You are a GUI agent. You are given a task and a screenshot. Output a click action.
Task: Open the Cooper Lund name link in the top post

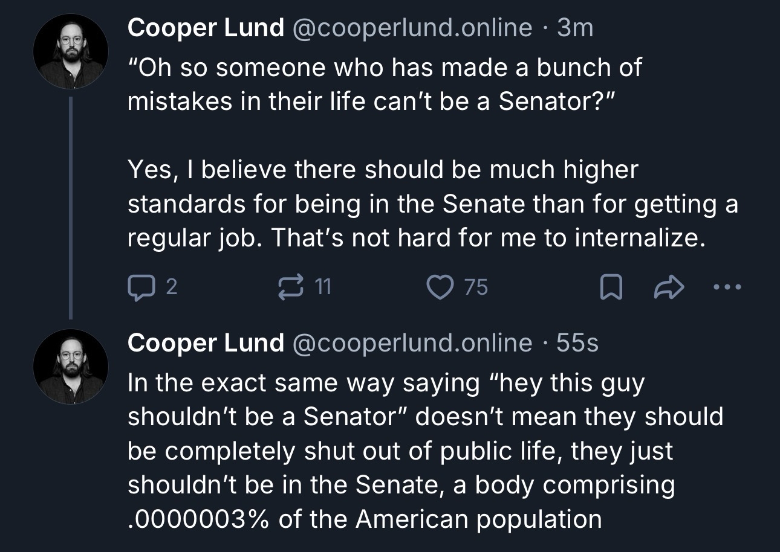pos(206,28)
